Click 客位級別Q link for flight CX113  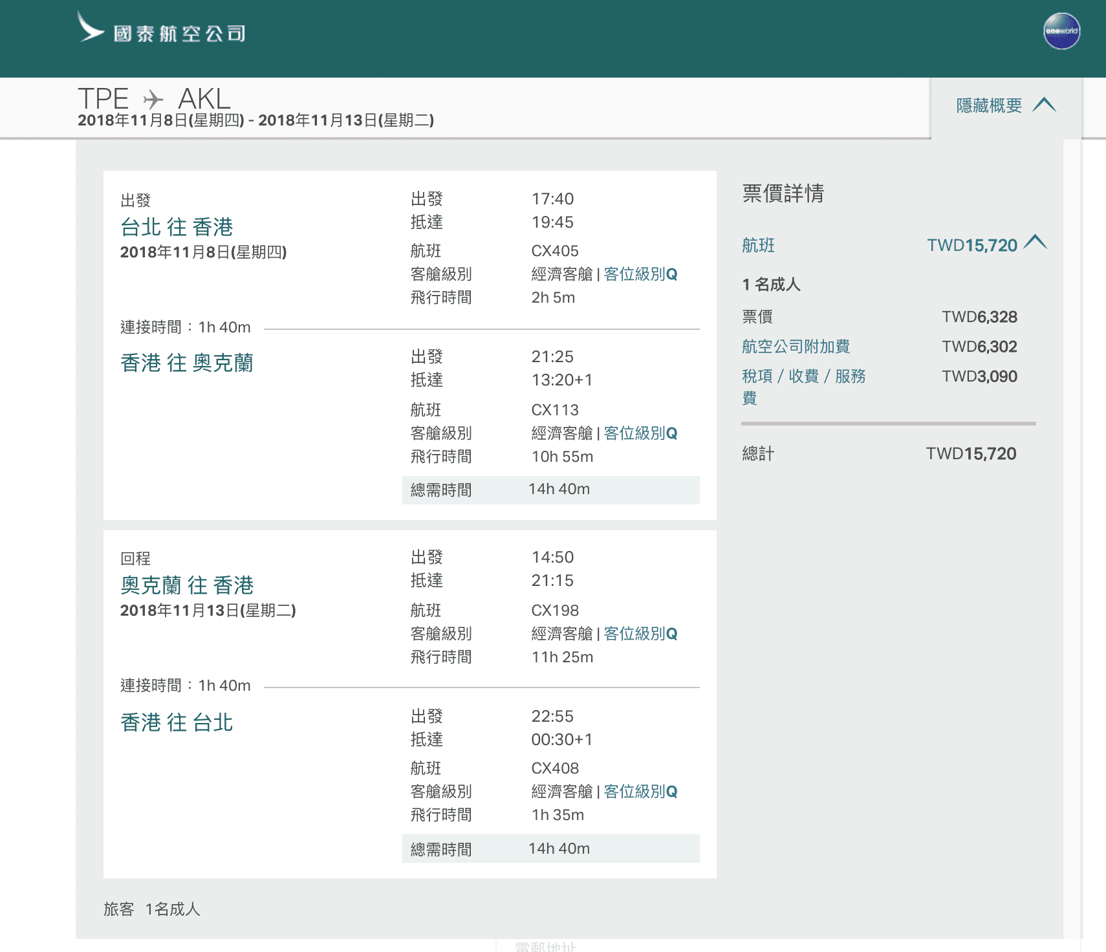[x=640, y=433]
